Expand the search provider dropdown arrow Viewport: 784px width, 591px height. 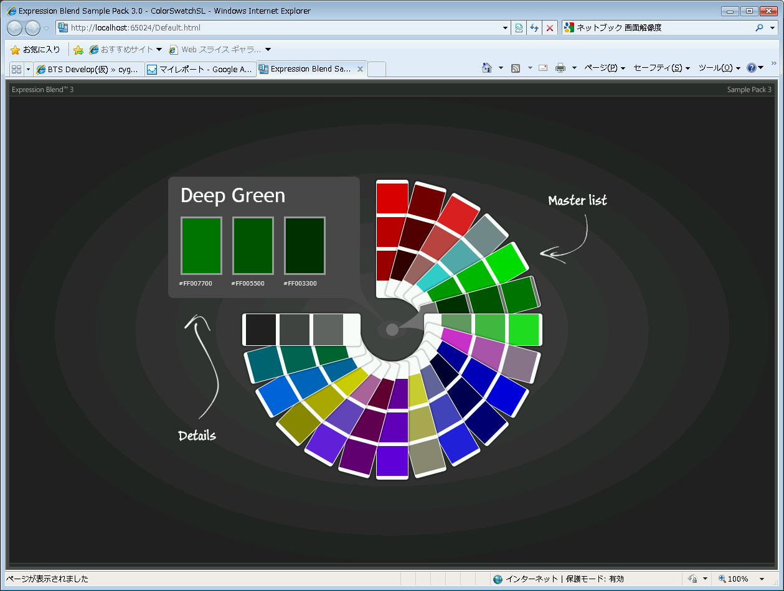click(x=773, y=28)
